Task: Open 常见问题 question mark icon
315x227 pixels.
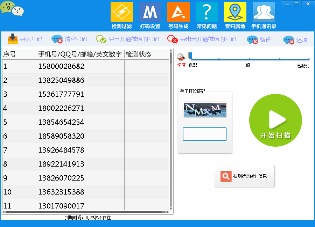Action: [206, 13]
